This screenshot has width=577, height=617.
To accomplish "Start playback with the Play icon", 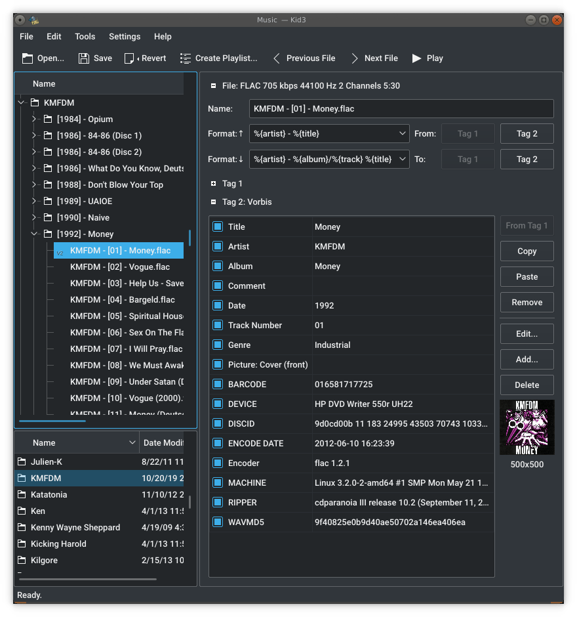I will [x=416, y=58].
